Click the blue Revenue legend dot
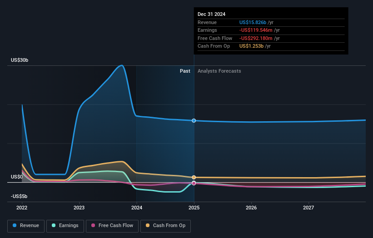 click(x=15, y=225)
